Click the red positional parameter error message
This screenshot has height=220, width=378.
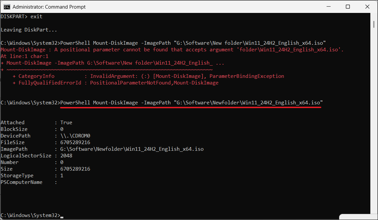coord(172,50)
